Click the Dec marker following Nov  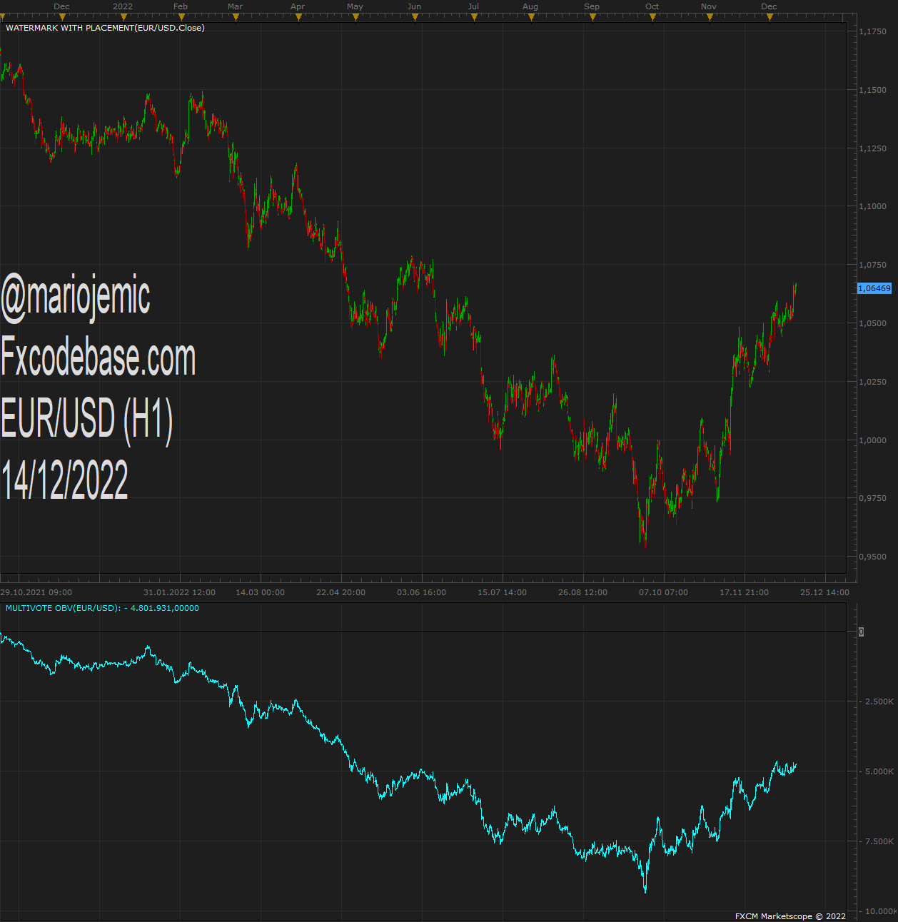pyautogui.click(x=769, y=6)
